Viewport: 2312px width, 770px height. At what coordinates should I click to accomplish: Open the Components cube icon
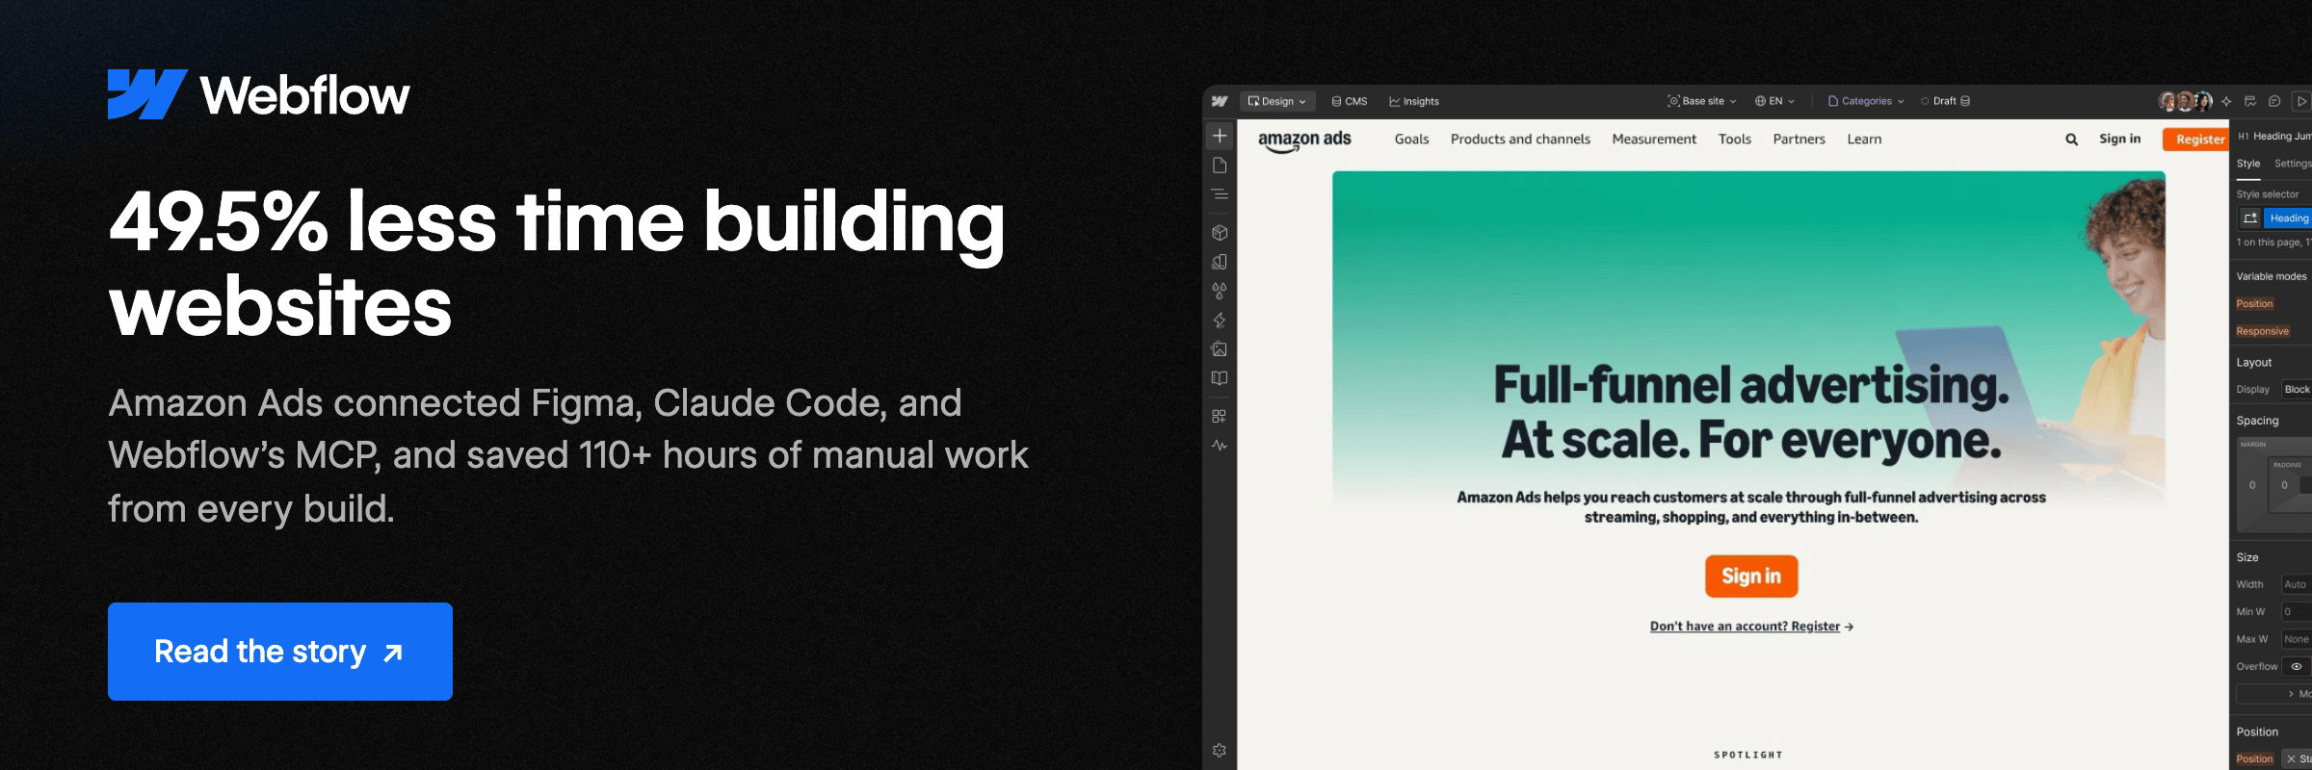coord(1220,233)
